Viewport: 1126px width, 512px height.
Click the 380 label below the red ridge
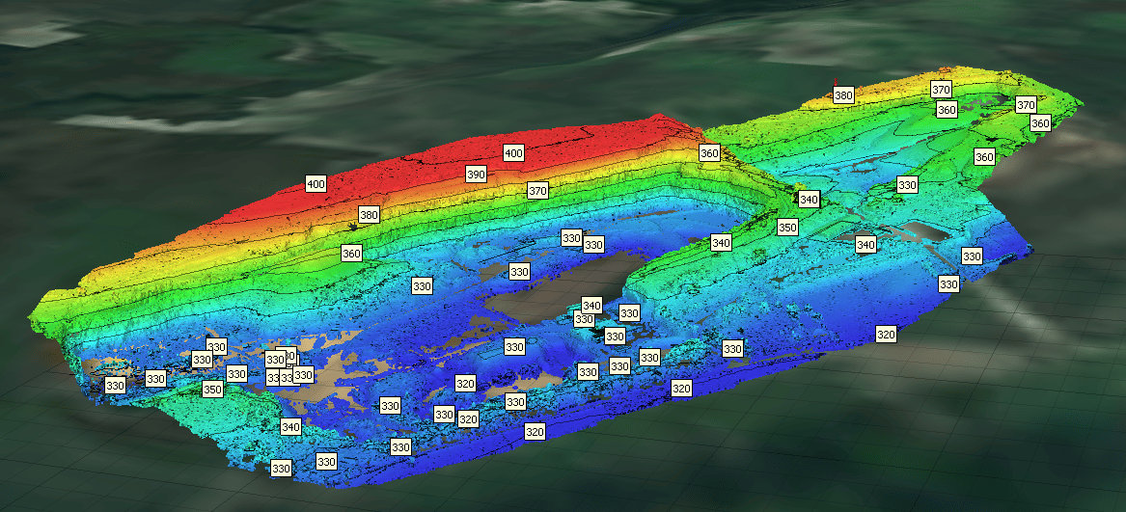pyautogui.click(x=369, y=214)
